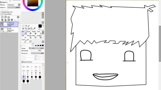Select the flat-edge brush shape
The image size is (161, 90).
(43, 45)
